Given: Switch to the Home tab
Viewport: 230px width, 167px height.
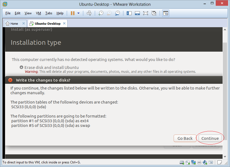Looking at the screenshot, I should 14,24.
